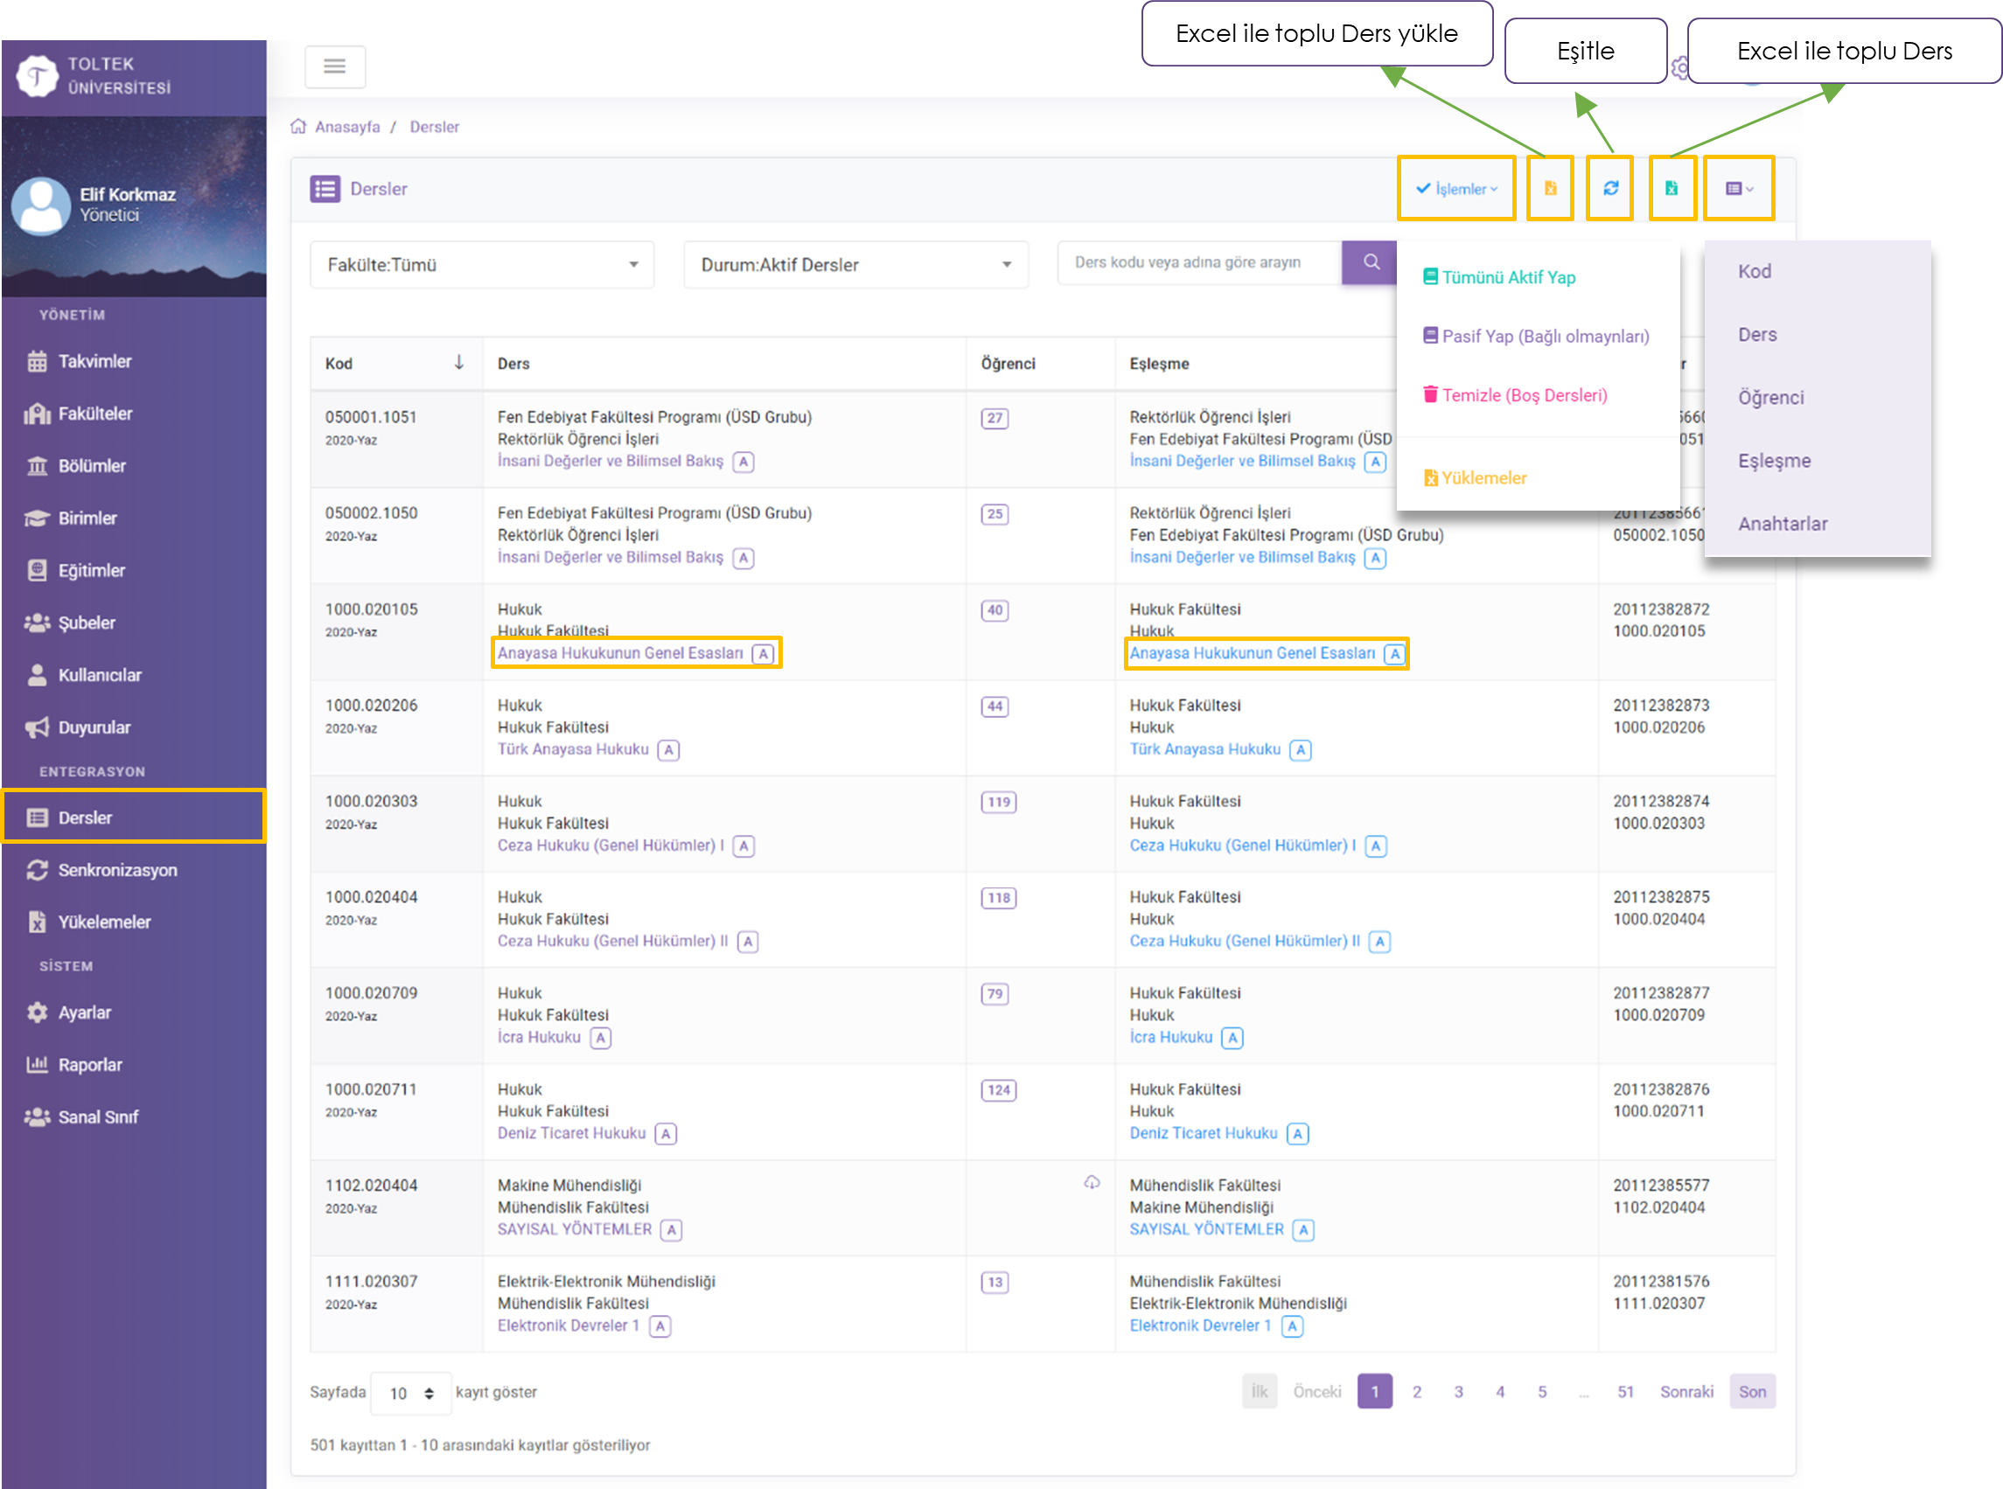This screenshot has width=2003, height=1489.
Task: Toggle the Eşleşme column visibility option
Action: [x=1774, y=461]
